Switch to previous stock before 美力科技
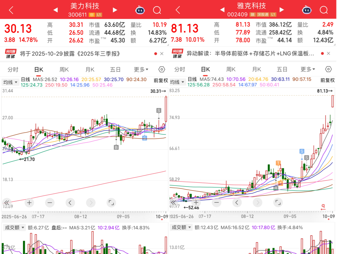339x254 pixels. (x=56, y=10)
